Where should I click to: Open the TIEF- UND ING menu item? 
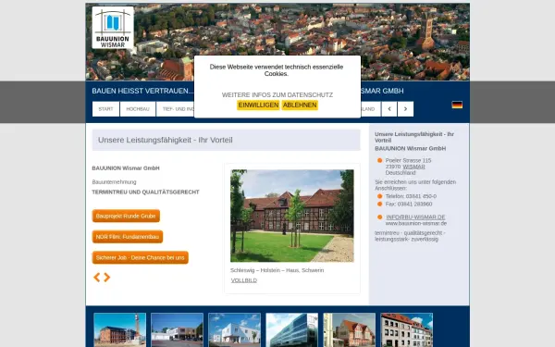coord(176,109)
